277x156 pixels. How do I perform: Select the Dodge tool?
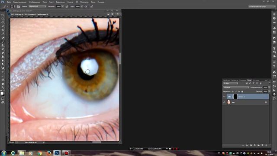(x=3, y=64)
